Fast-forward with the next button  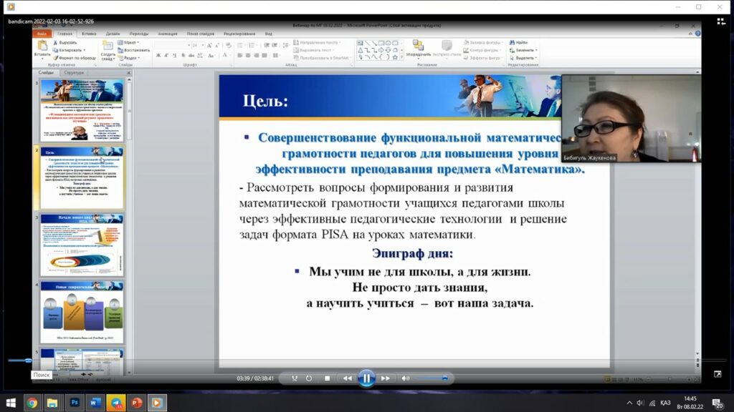(x=385, y=378)
